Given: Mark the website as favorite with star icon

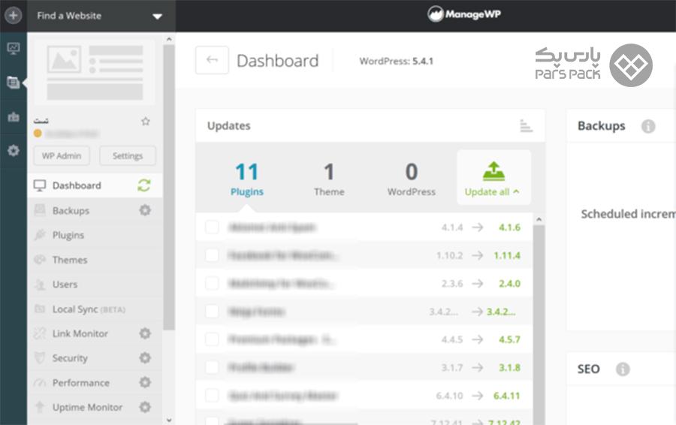Looking at the screenshot, I should coord(146,122).
